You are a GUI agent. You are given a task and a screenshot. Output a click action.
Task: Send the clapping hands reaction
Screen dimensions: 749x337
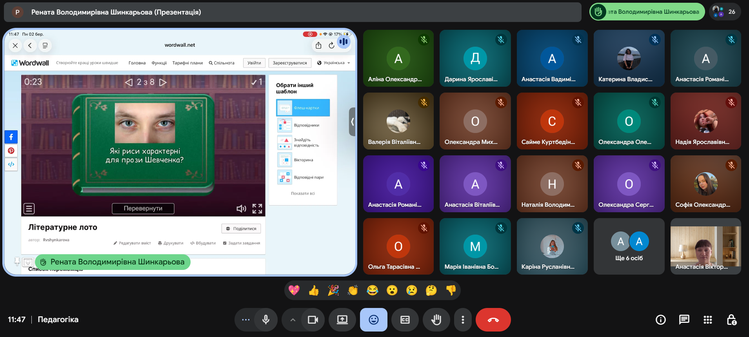tap(353, 290)
